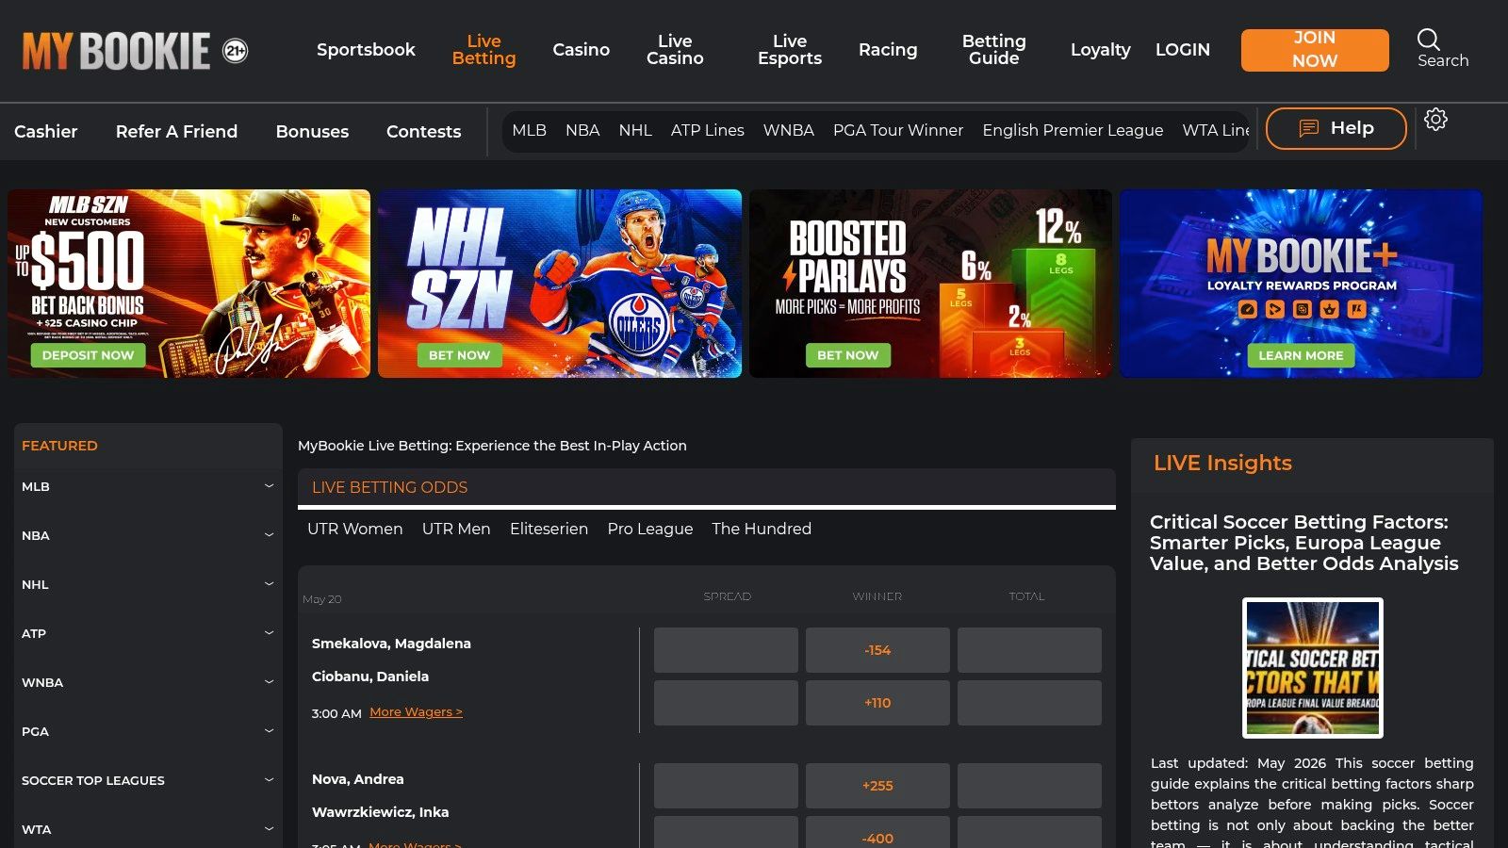Click LEARN MORE on MyBookie+ banner
The height and width of the screenshot is (848, 1508).
click(1301, 355)
